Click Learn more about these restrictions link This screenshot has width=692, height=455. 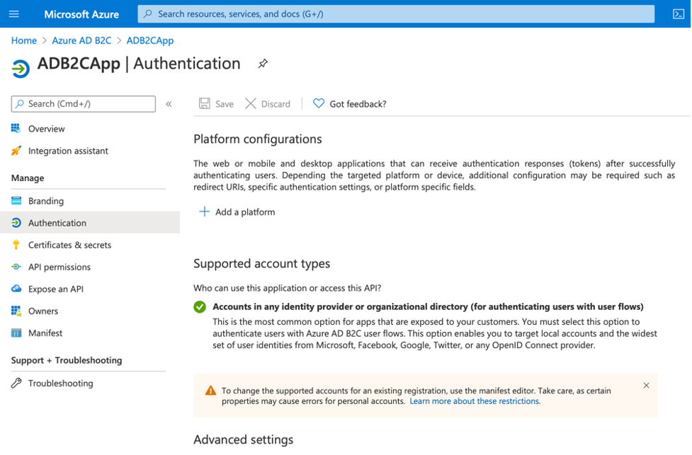coord(475,401)
